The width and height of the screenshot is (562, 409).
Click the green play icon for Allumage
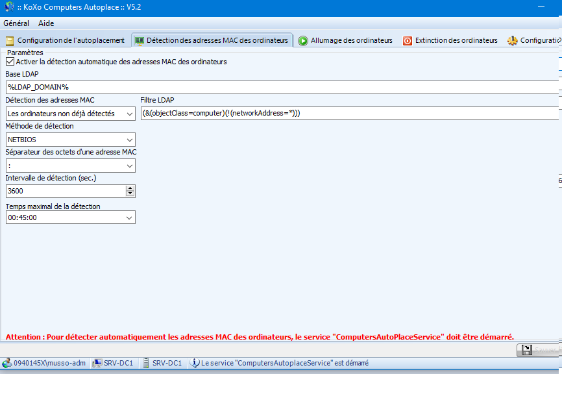click(303, 41)
